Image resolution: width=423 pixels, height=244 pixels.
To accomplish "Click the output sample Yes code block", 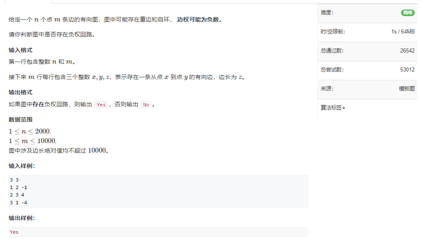I will [158, 232].
